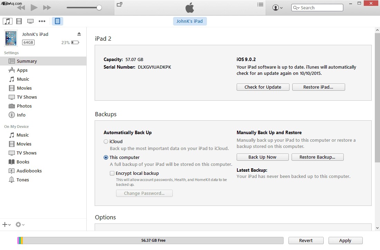Screen dimensions: 380x250
Task: Click the Restore Backup... button
Action: pos(317,157)
